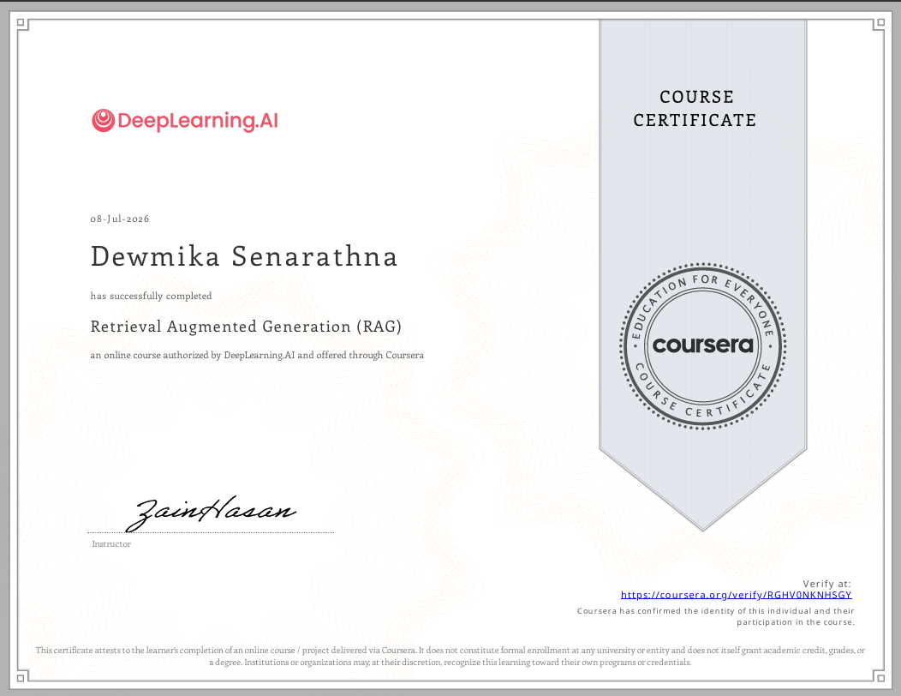The width and height of the screenshot is (901, 696).
Task: Select the name Dewmika Senarathna
Action: 244,256
